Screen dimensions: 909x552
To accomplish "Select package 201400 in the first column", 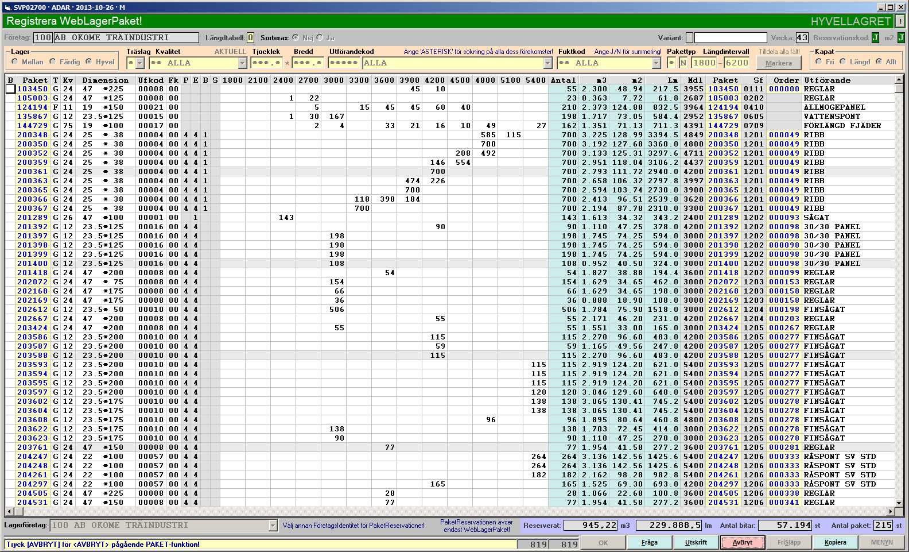I will pyautogui.click(x=32, y=264).
